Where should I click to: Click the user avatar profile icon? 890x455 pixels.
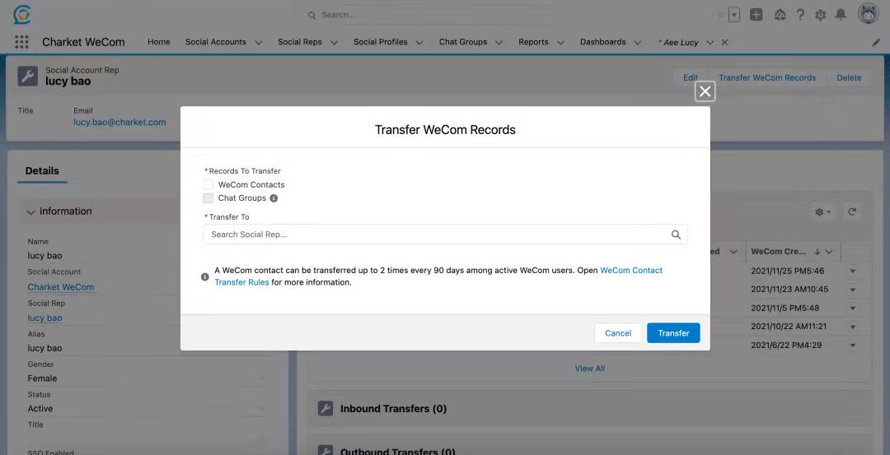click(868, 14)
